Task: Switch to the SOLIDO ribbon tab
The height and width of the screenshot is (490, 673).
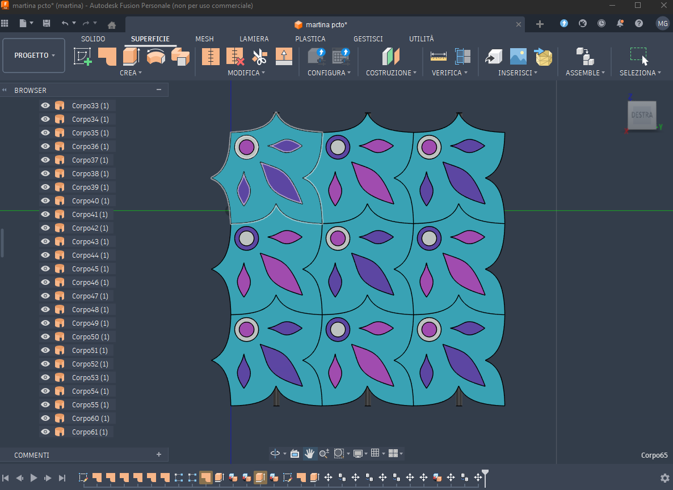Action: tap(92, 39)
